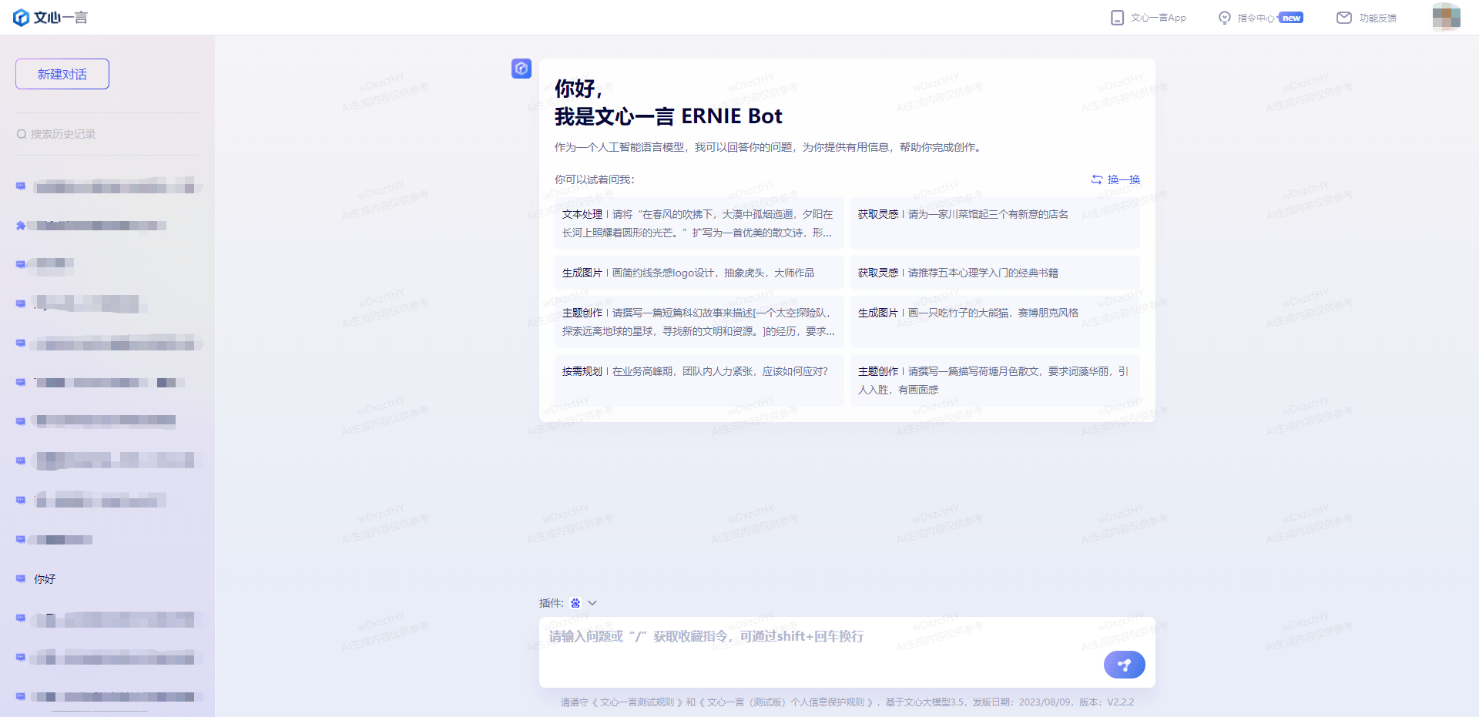Click the send paper-plane button in input box

[1124, 664]
